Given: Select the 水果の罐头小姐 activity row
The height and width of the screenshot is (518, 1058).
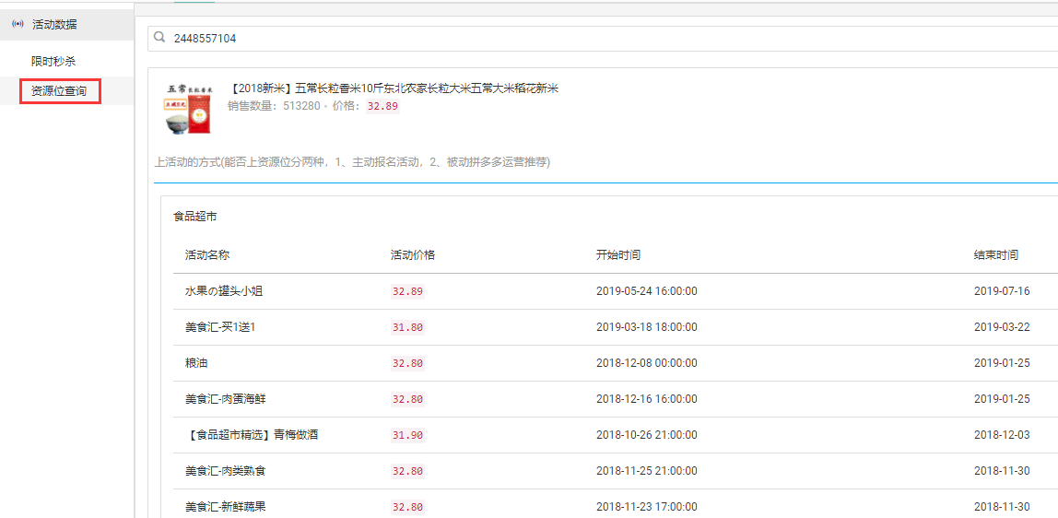Looking at the screenshot, I should tap(225, 291).
